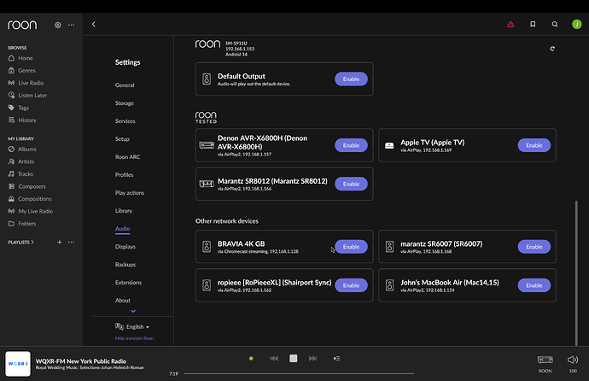The image size is (589, 381).
Task: Click the roon logo in the sidebar
Action: tap(22, 25)
